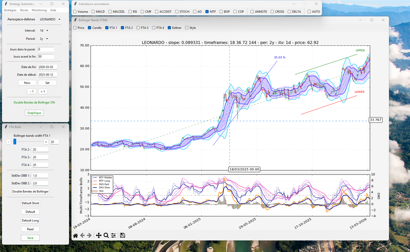Toggle the Volume checkbox

(x=75, y=12)
